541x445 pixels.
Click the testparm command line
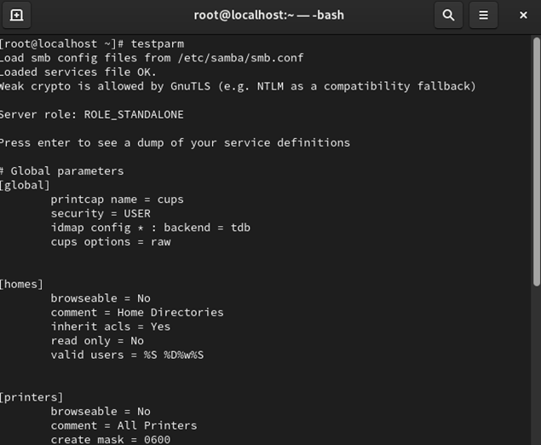click(92, 43)
